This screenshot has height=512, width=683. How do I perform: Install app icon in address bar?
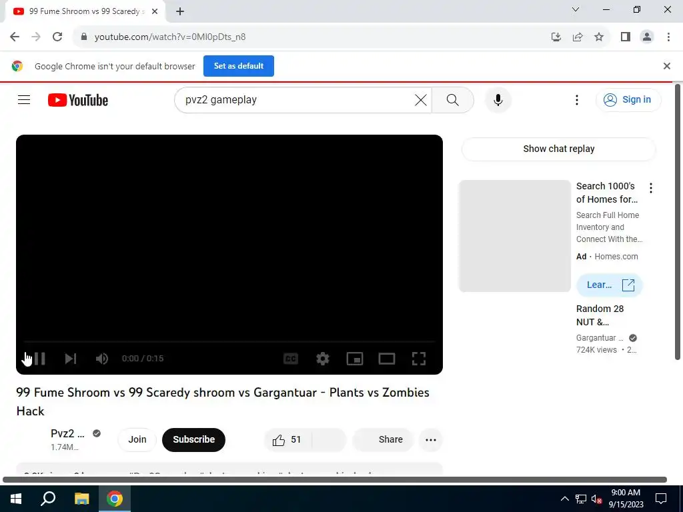pyautogui.click(x=556, y=37)
